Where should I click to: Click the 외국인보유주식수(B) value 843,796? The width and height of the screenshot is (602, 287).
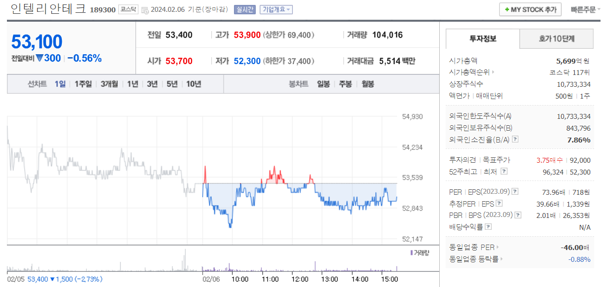[578, 128]
